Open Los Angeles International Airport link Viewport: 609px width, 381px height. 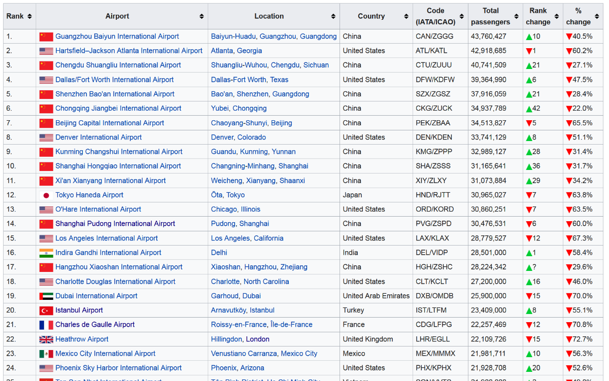[x=107, y=238]
